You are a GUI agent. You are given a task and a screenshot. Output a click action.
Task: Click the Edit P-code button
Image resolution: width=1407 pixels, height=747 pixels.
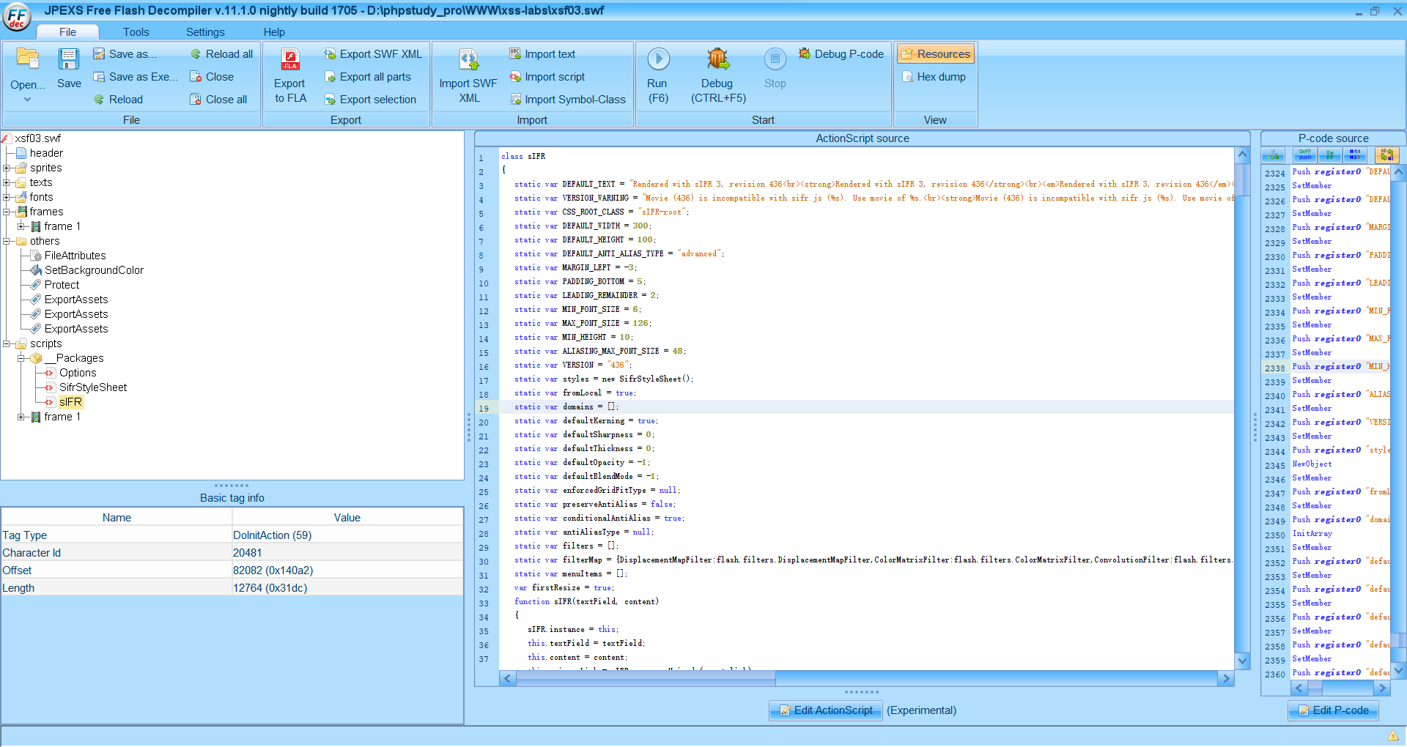coord(1334,710)
